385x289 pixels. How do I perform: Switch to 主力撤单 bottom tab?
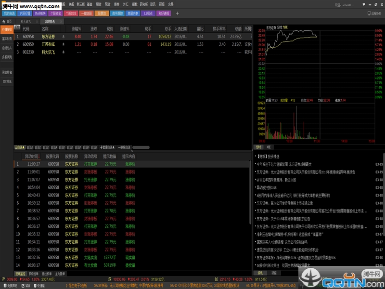(x=60, y=274)
